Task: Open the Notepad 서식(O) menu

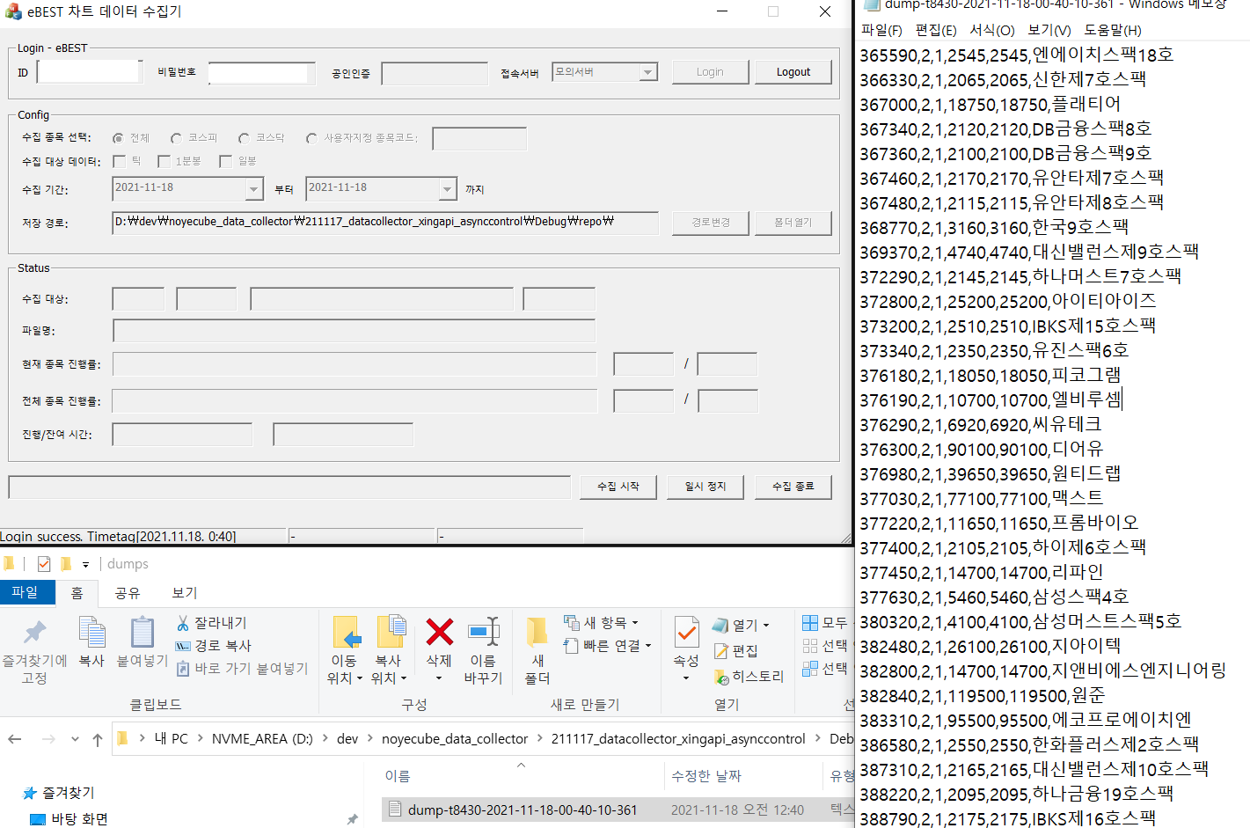Action: (992, 30)
